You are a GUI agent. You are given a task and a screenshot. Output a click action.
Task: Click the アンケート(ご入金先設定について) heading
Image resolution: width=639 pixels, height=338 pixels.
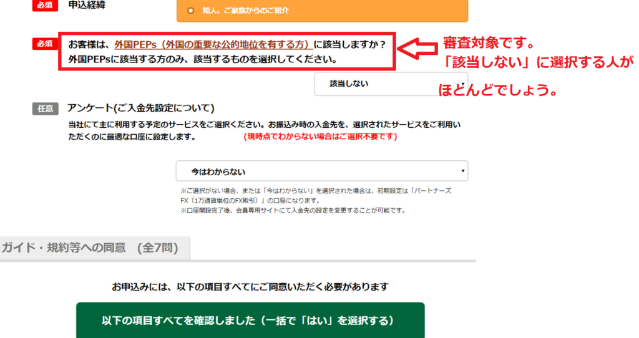point(140,108)
